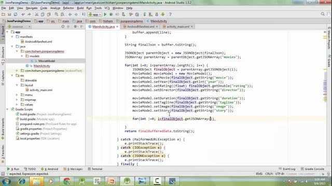Click the Open folder toolbar icon

4,14
